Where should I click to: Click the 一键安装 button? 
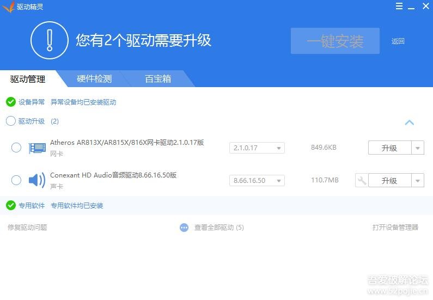(x=335, y=41)
